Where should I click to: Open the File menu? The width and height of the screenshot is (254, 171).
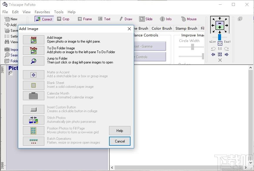5,12
